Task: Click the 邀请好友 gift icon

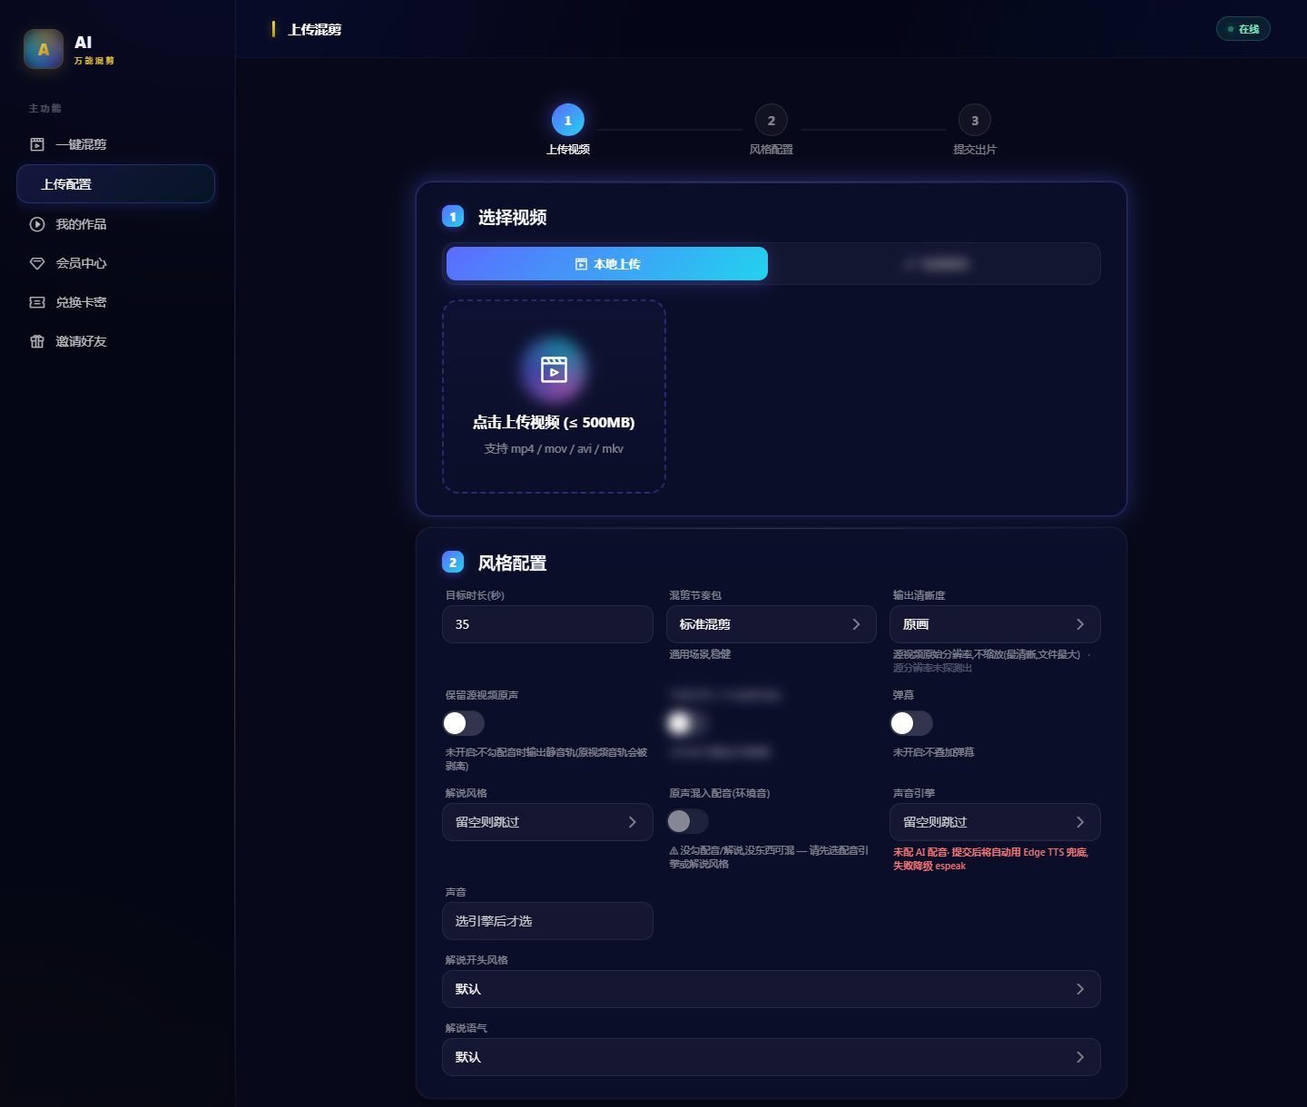Action: point(37,341)
